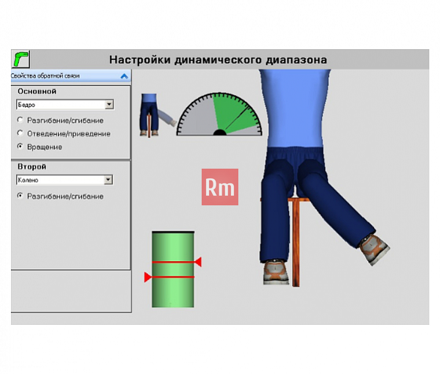Screen dimensions: 440x374
Task: Click the red Rm watermark logo
Action: [220, 187]
